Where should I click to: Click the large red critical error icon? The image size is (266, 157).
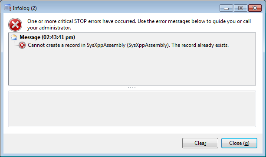(15, 25)
